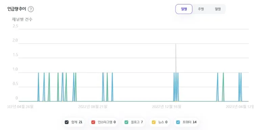This screenshot has height=130, width=260.
Task: Click the 뉴스 0 legend label
Action: point(163,122)
